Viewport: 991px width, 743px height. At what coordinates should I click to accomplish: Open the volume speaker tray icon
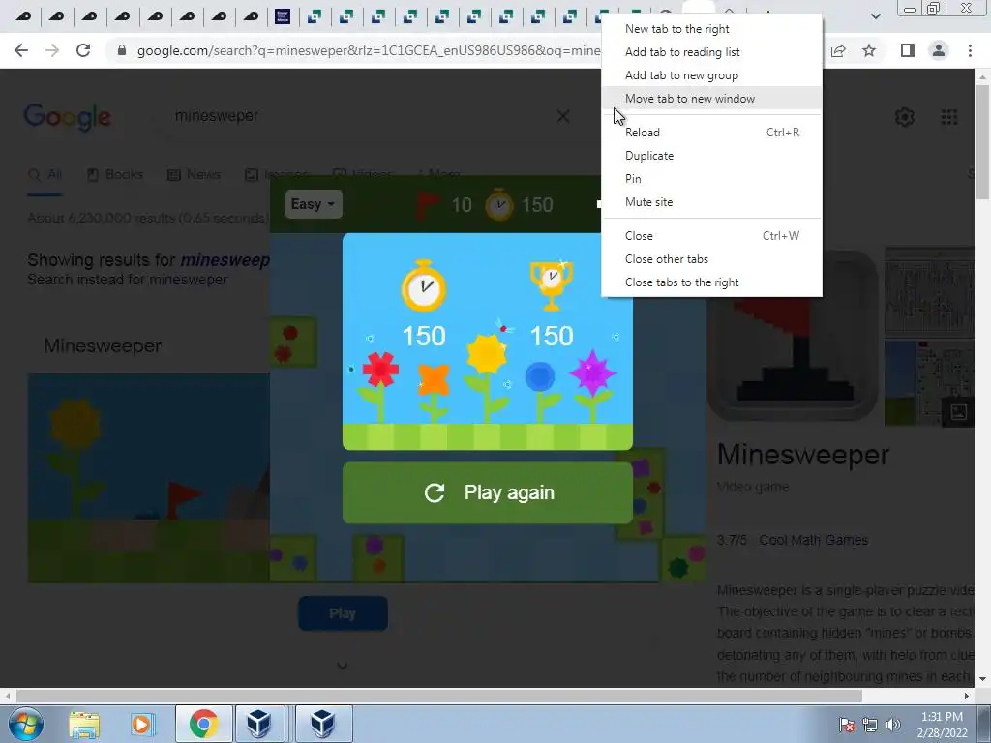point(893,725)
